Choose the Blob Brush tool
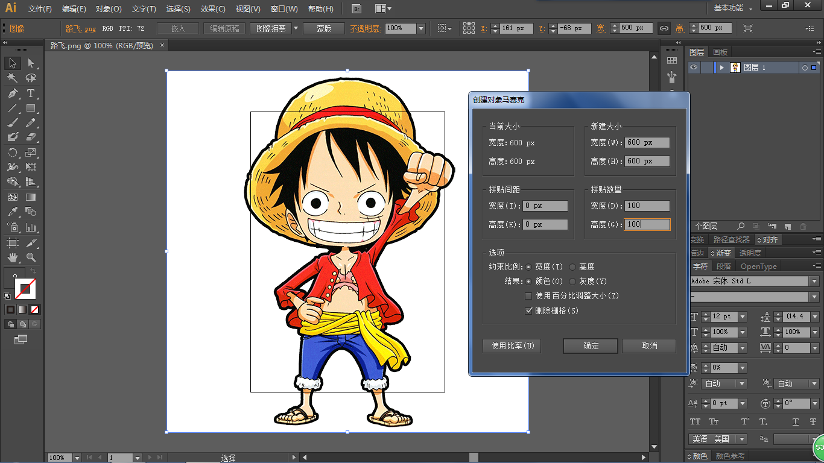 tap(13, 137)
